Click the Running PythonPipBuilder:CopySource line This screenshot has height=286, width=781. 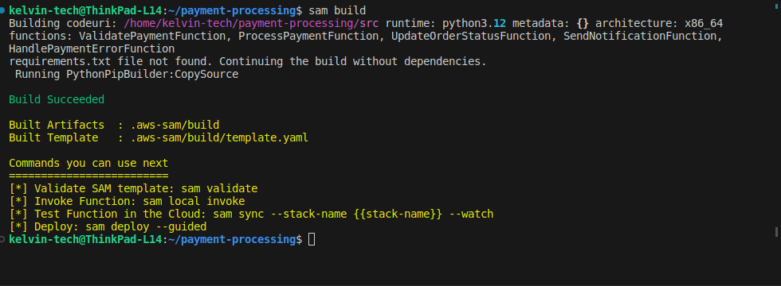coord(127,75)
